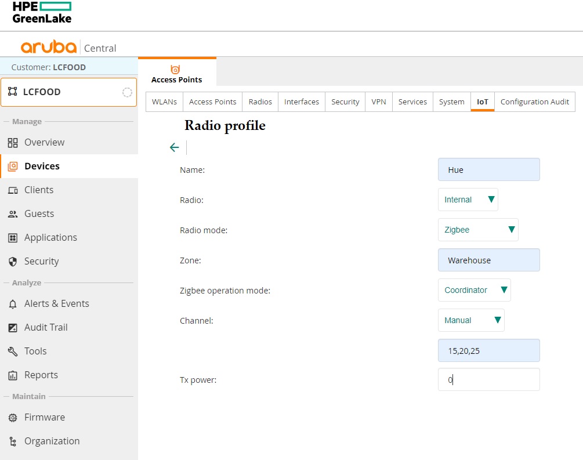
Task: Click the back arrow under Radio profile
Action: [x=174, y=147]
